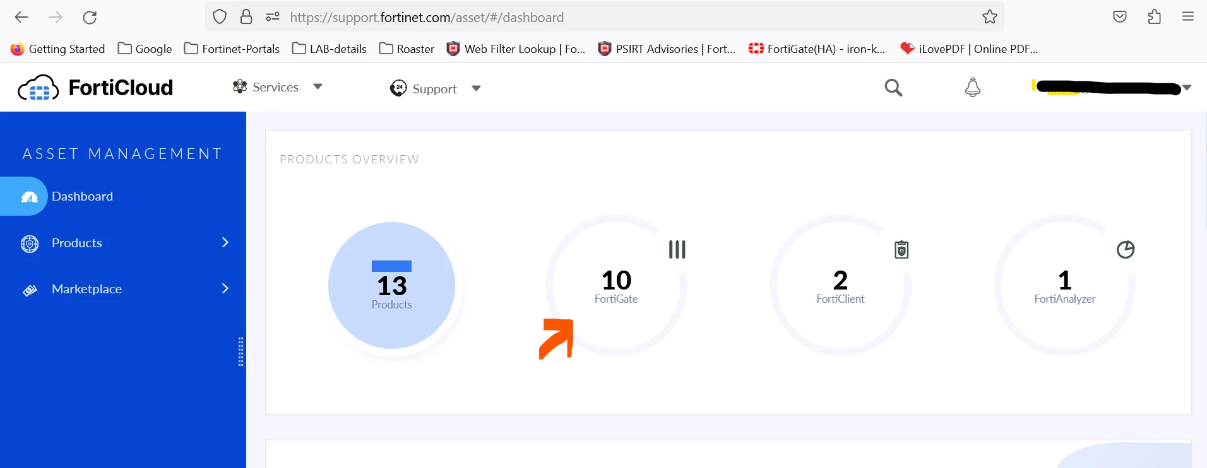Open the LAB-details bookmarks folder

click(x=330, y=49)
